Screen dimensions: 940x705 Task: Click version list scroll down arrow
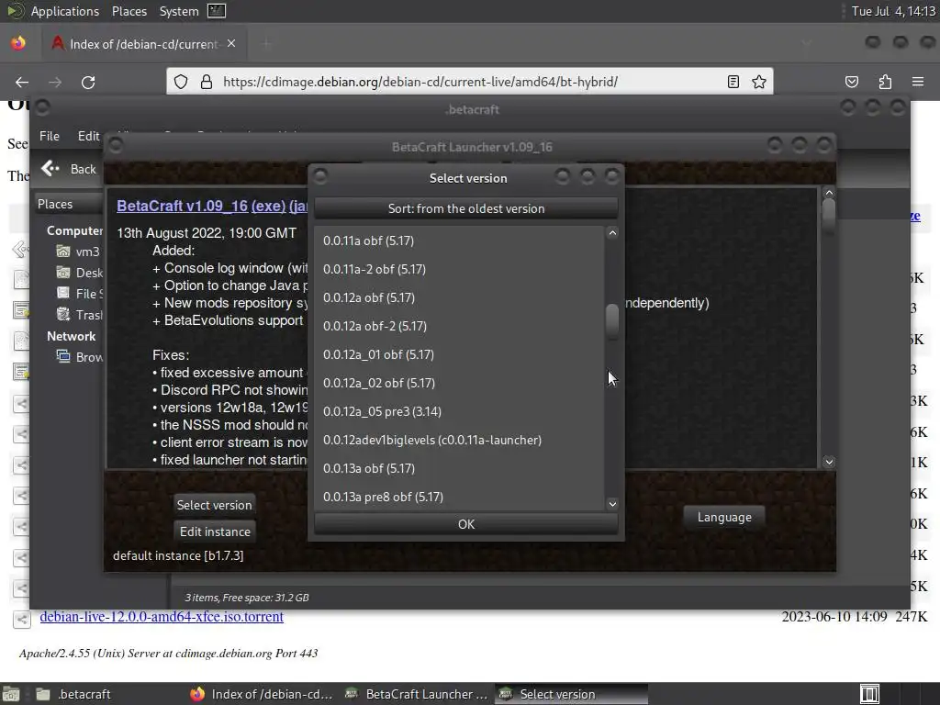(x=612, y=504)
